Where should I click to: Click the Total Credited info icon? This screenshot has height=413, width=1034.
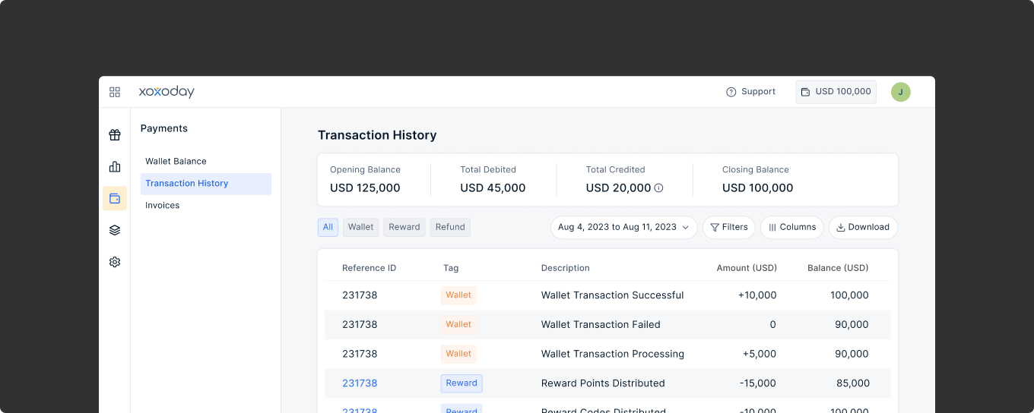659,188
